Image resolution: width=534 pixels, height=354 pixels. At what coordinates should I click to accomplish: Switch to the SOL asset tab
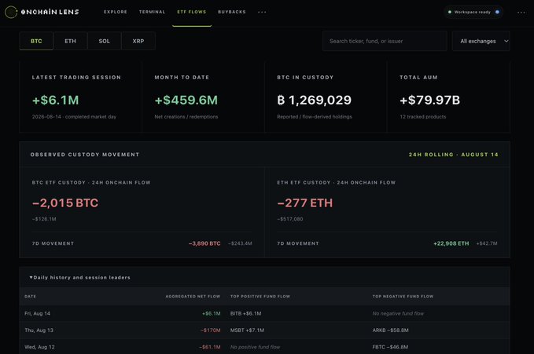point(105,41)
